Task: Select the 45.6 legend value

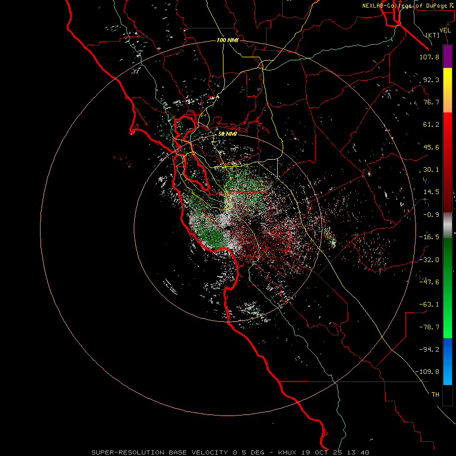Action: (431, 147)
